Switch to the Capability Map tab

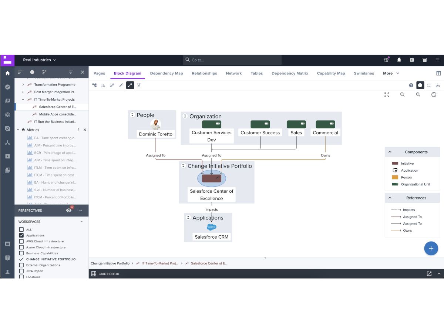[x=331, y=73]
